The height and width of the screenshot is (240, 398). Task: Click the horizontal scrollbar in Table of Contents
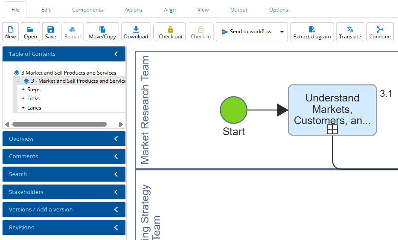point(59,124)
